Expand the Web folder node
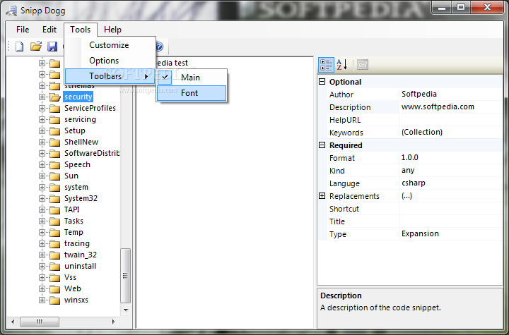Image resolution: width=509 pixels, height=335 pixels. point(42,288)
